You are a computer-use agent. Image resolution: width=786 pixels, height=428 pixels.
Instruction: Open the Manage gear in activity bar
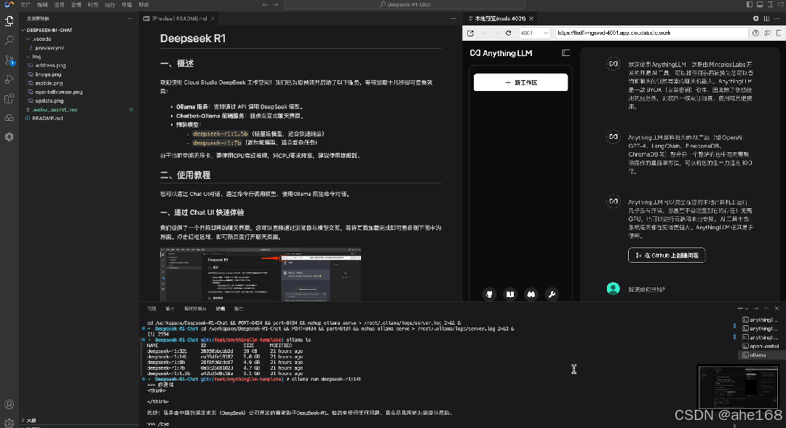click(9, 423)
